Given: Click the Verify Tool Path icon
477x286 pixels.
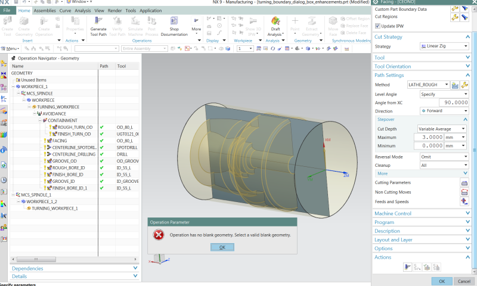Looking at the screenshot, I should (117, 21).
